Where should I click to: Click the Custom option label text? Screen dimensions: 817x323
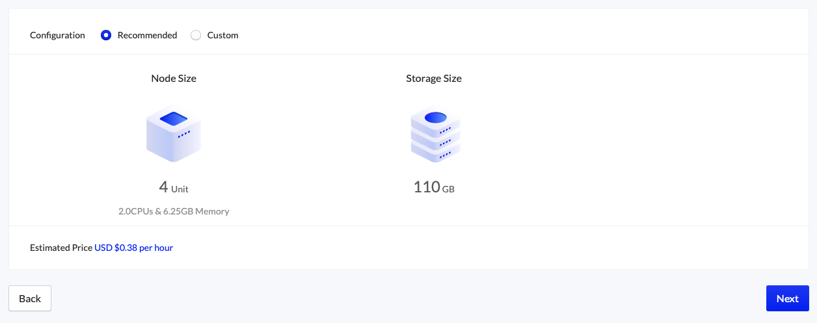[222, 35]
